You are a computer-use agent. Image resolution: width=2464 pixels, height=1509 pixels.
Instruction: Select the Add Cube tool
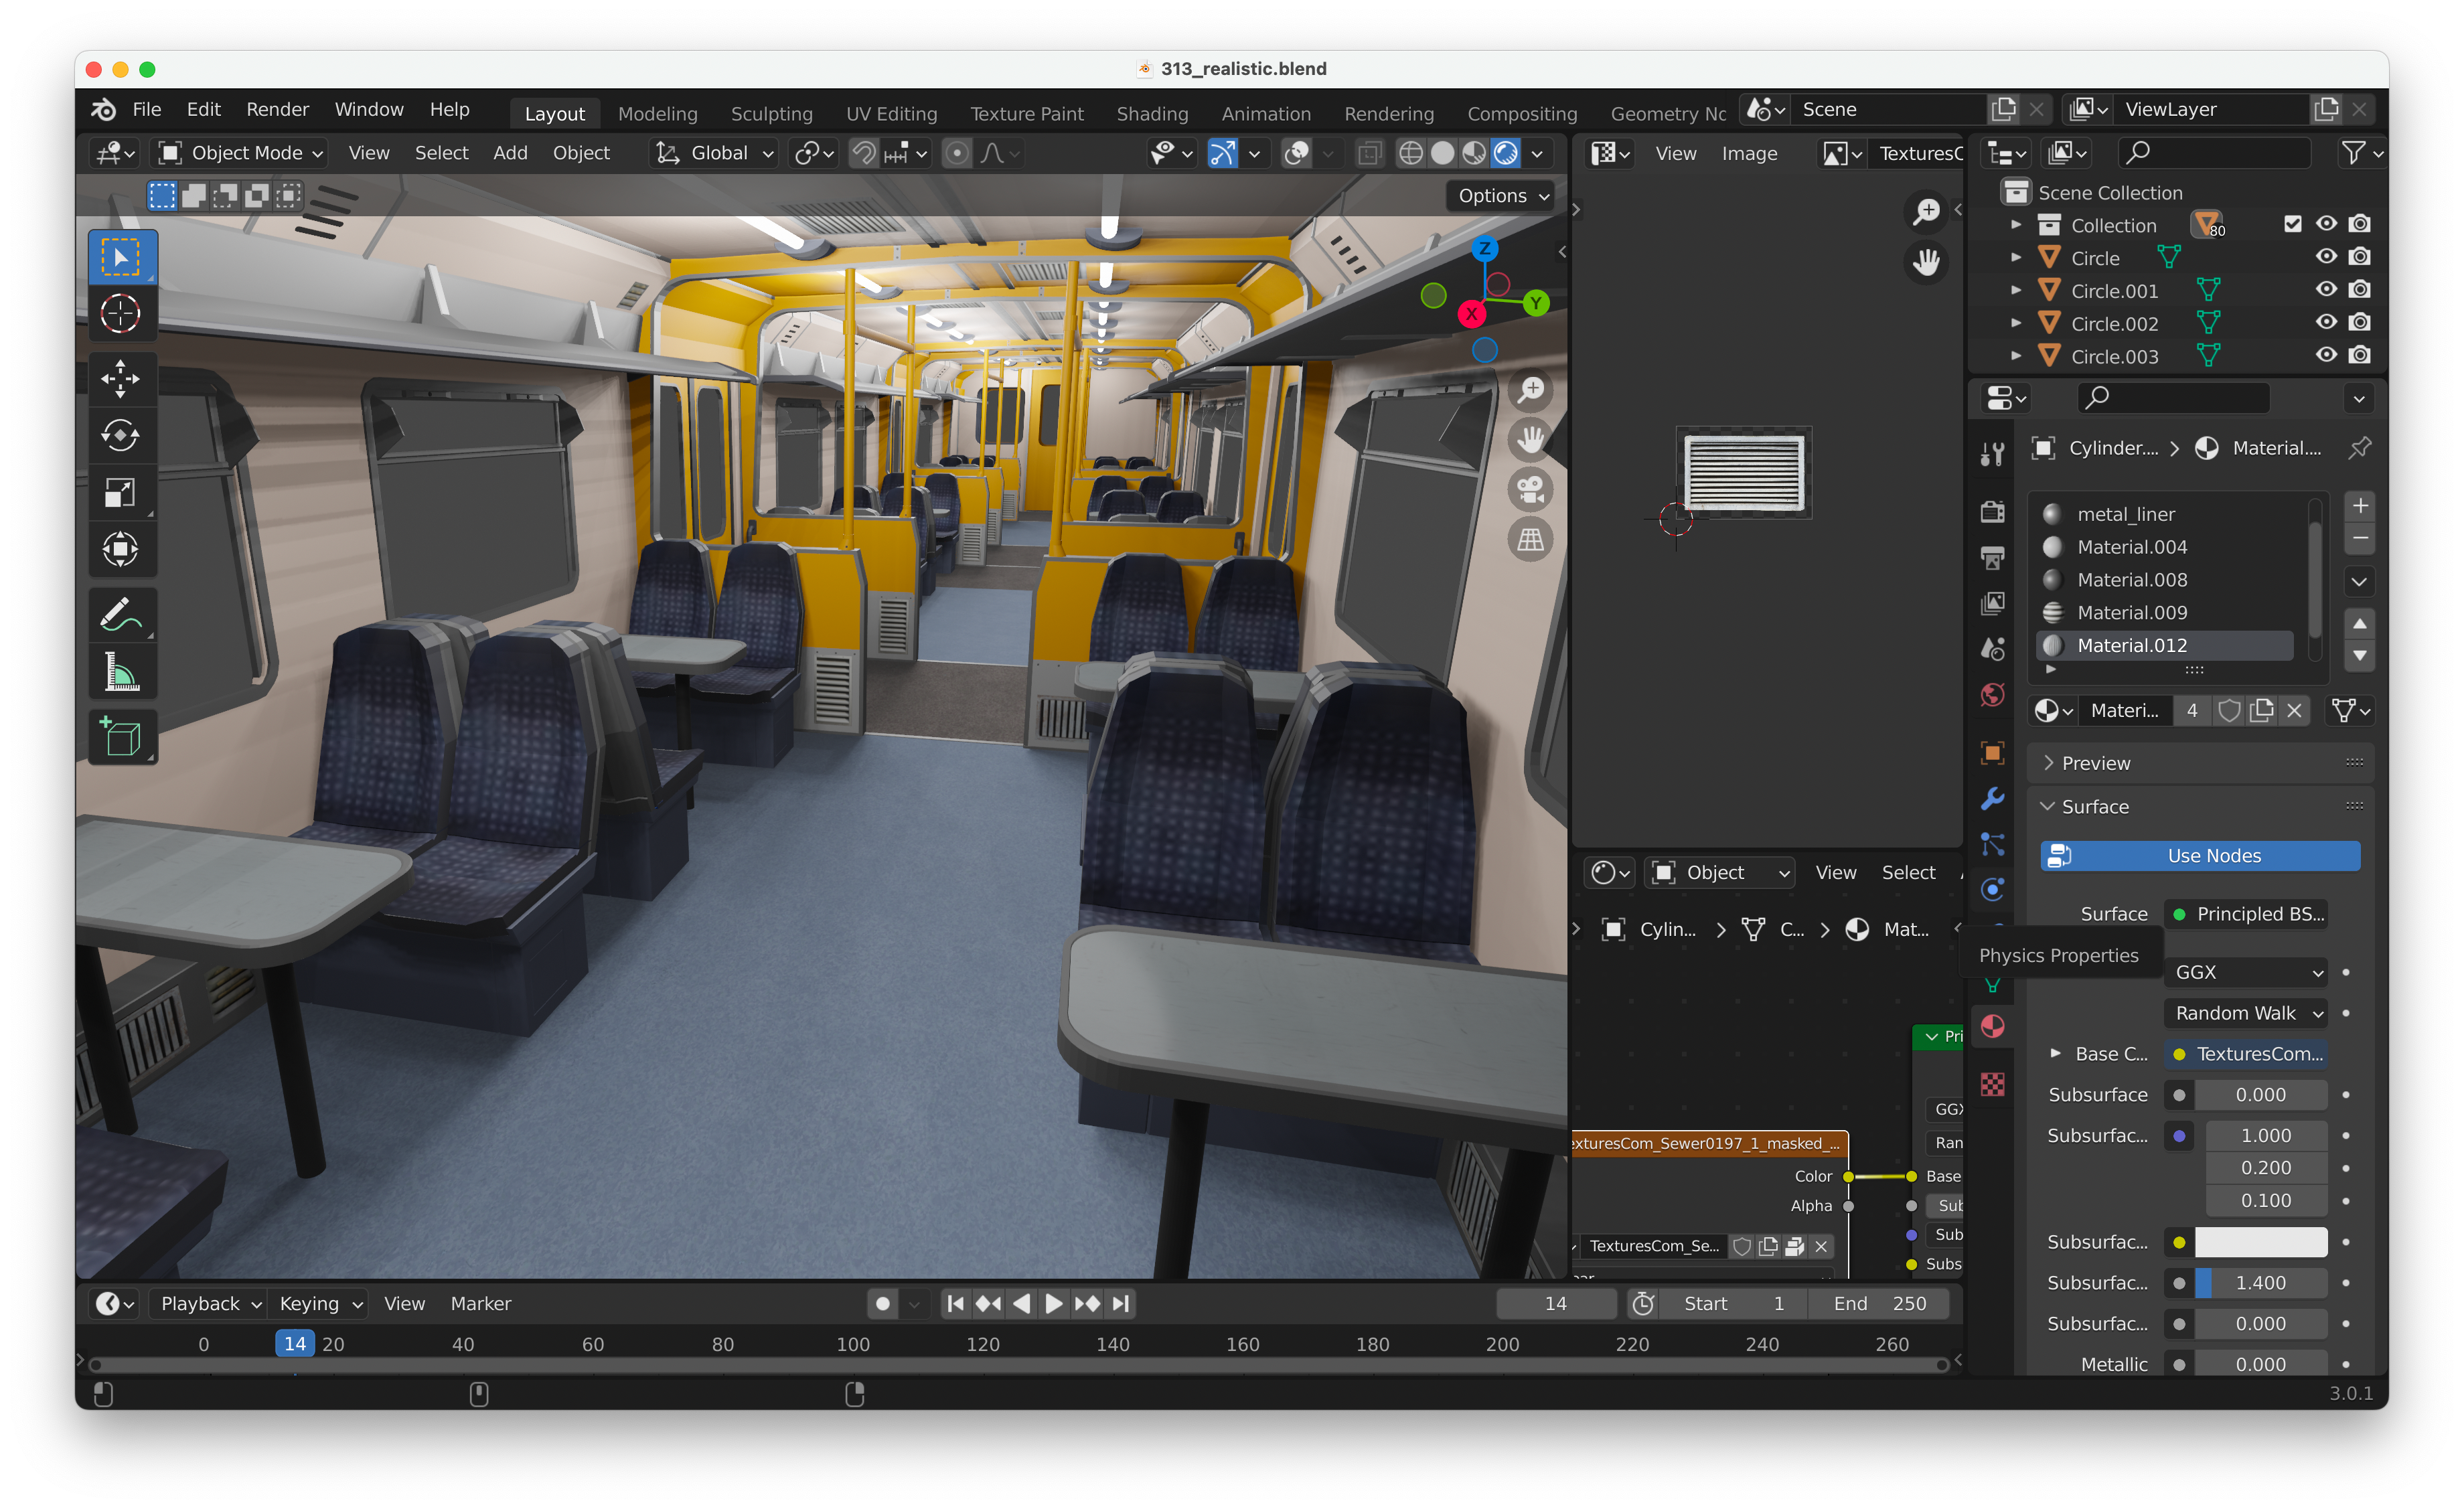point(120,738)
